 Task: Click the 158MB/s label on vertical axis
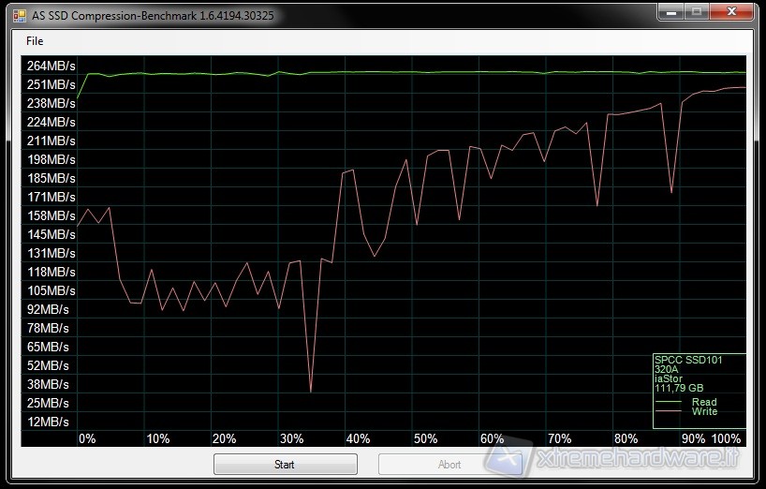point(52,215)
